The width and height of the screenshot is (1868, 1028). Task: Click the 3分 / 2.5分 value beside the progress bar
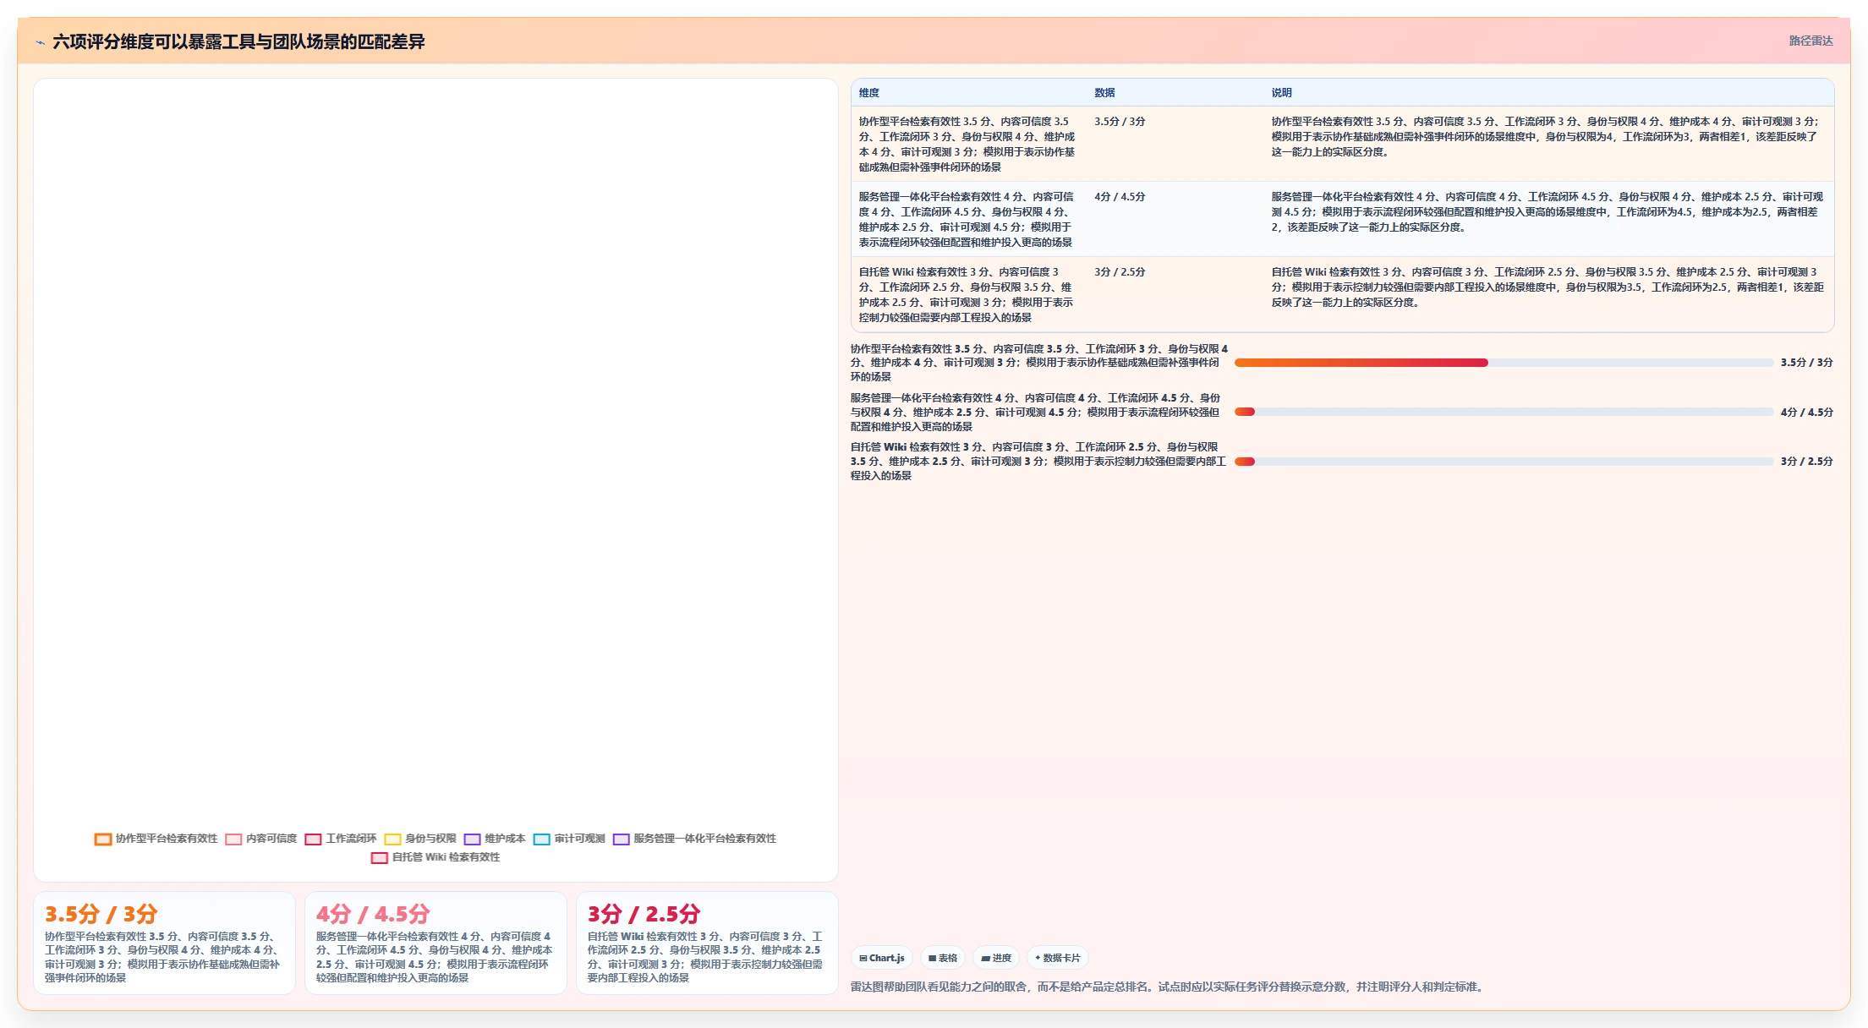click(x=1806, y=462)
